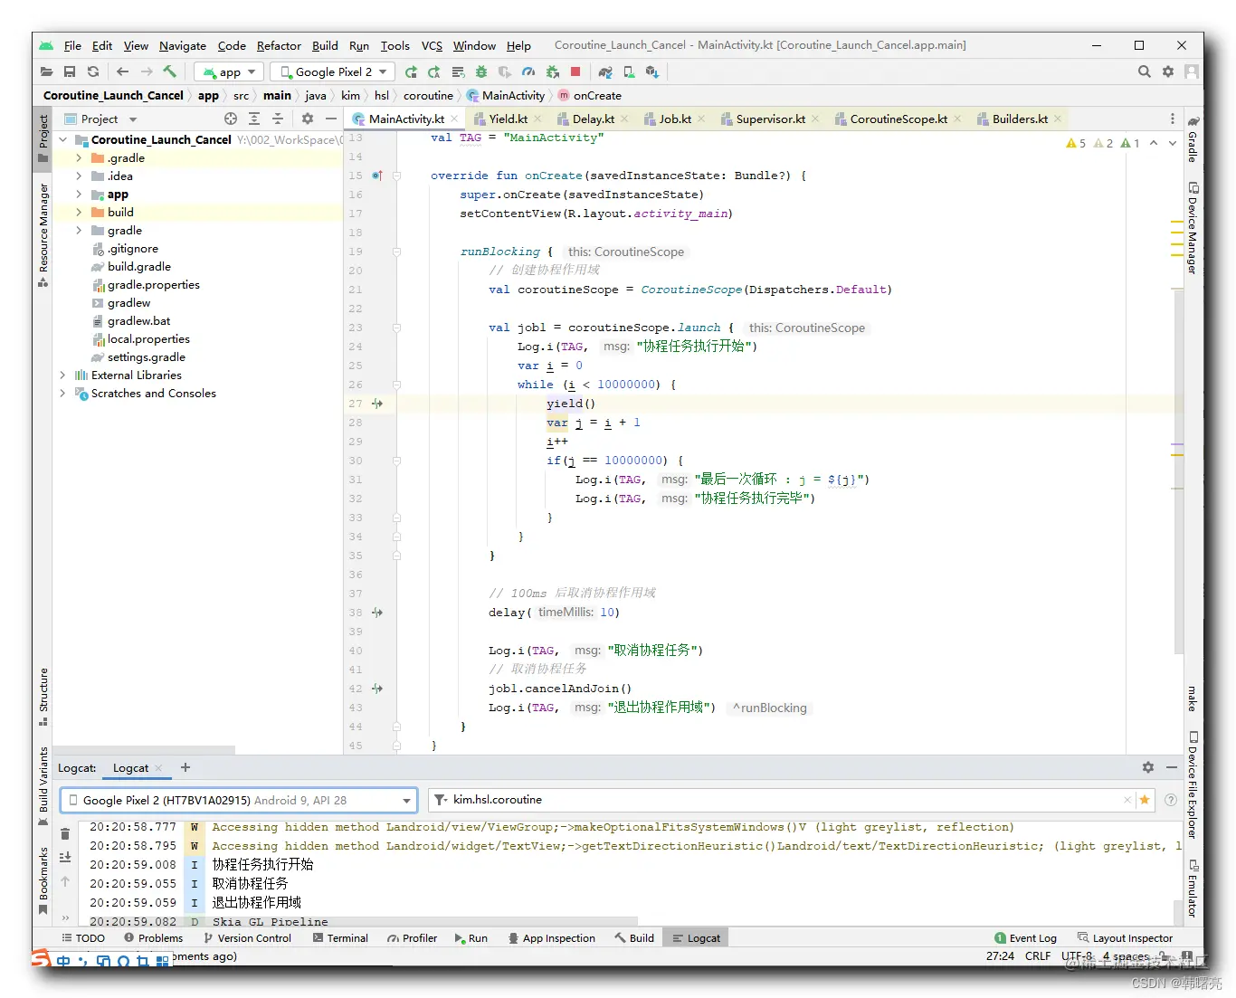Toggle the Device File Explorer sidebar button
The height and width of the screenshot is (998, 1236).
(1193, 784)
